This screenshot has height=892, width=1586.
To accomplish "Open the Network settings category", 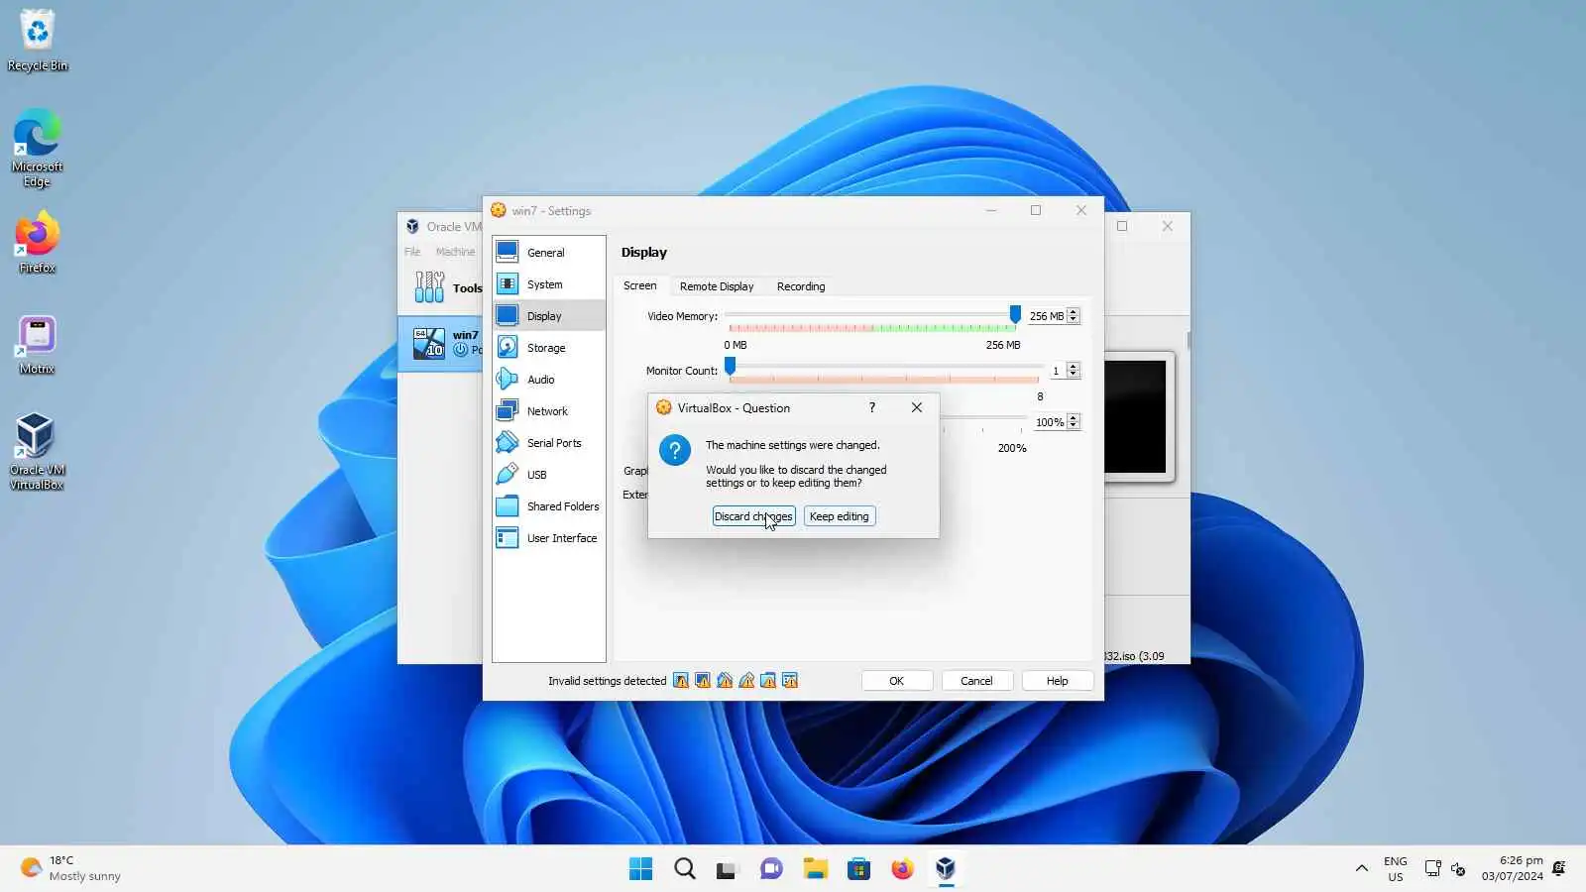I will (x=549, y=411).
